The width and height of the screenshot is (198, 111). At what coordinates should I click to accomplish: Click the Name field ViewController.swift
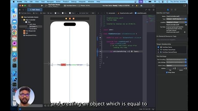tap(176, 16)
